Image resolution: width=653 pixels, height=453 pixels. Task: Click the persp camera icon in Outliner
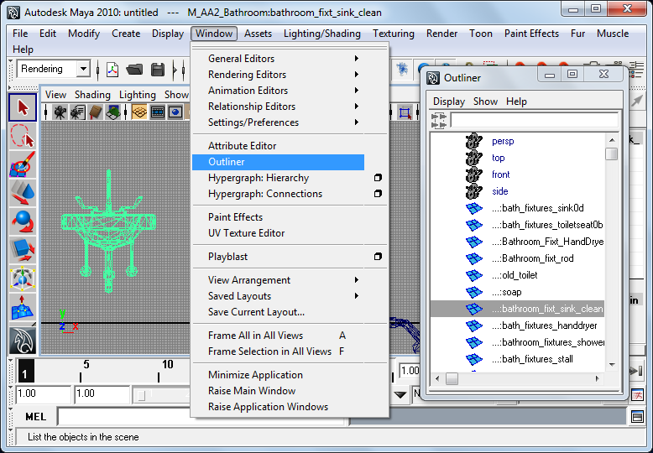(473, 141)
